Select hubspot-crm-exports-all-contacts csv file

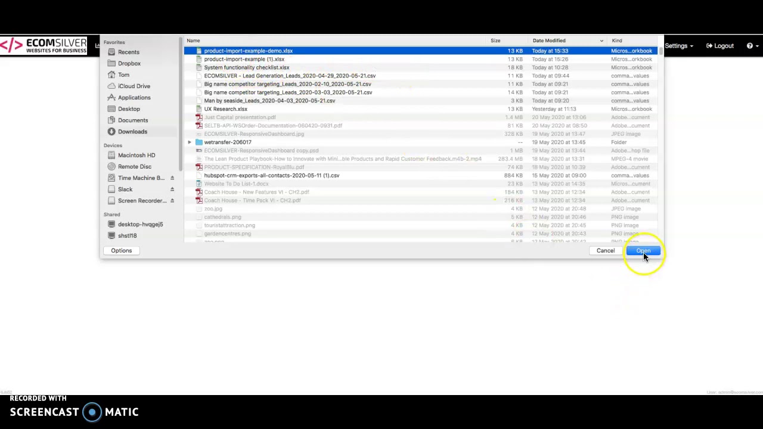coord(420,176)
